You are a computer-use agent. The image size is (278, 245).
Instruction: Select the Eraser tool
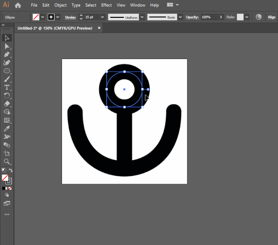(x=7, y=104)
